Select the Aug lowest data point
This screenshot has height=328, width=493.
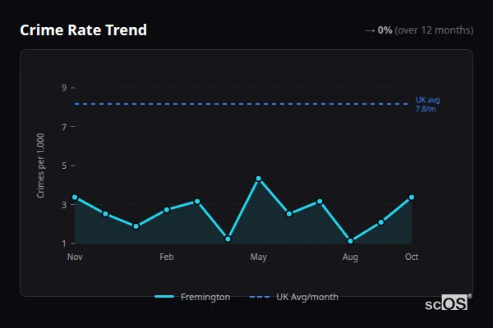(x=350, y=241)
